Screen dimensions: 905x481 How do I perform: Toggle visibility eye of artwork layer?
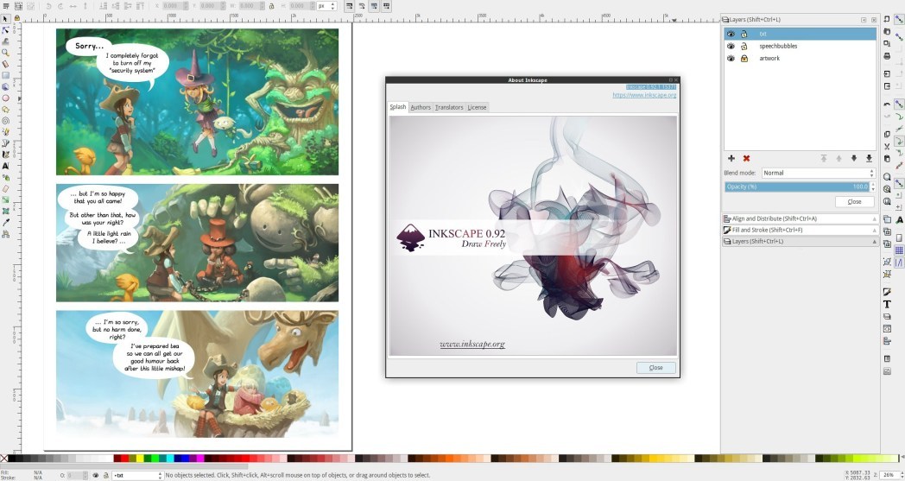coord(731,59)
